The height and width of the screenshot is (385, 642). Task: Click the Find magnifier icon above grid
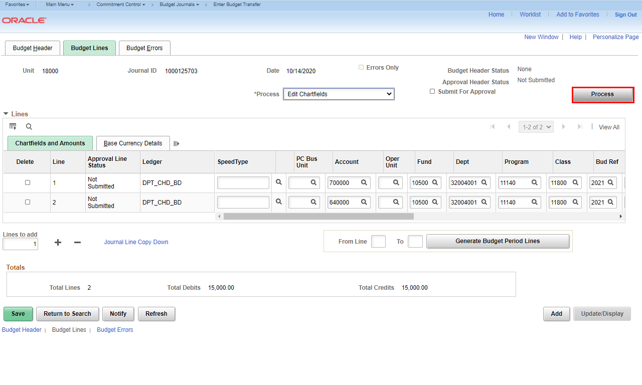pos(29,127)
